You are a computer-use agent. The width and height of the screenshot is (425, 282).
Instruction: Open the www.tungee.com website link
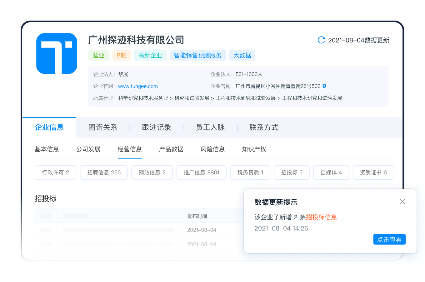138,86
